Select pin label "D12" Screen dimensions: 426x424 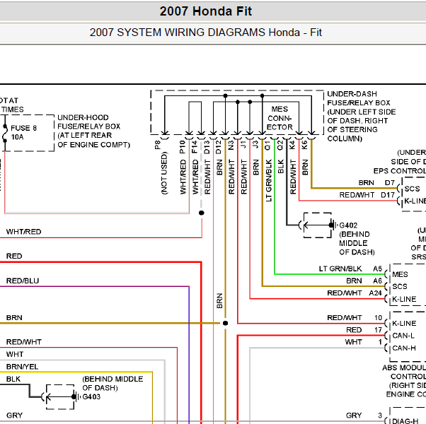pos(219,147)
